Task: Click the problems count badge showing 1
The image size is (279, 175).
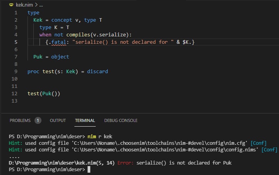Action: (38, 120)
